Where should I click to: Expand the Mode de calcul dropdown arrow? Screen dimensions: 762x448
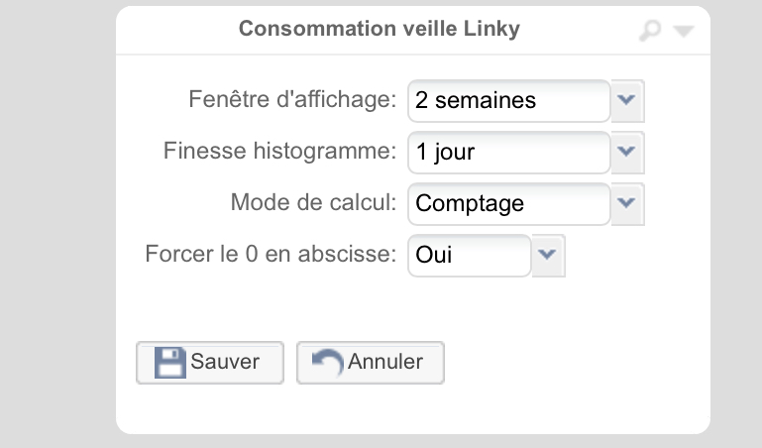627,203
